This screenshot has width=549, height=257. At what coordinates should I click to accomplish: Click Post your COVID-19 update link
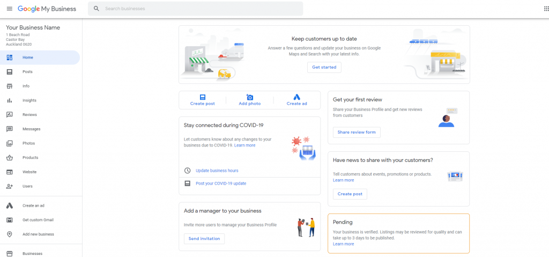tap(221, 183)
